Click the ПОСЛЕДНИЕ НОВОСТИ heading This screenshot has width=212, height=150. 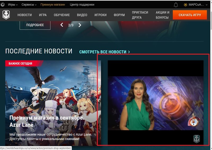[x=39, y=51]
